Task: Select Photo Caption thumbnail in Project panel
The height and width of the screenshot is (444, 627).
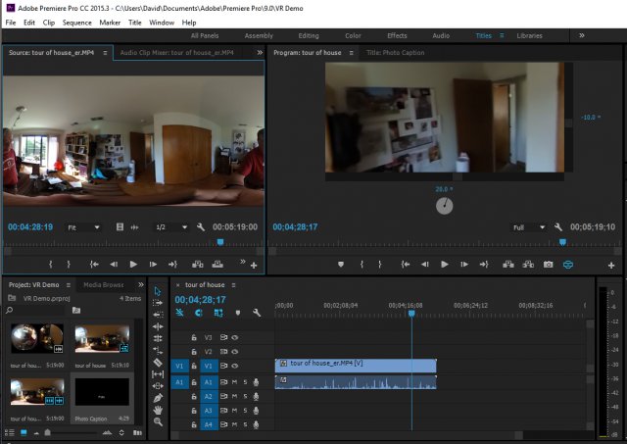Action: pos(102,392)
